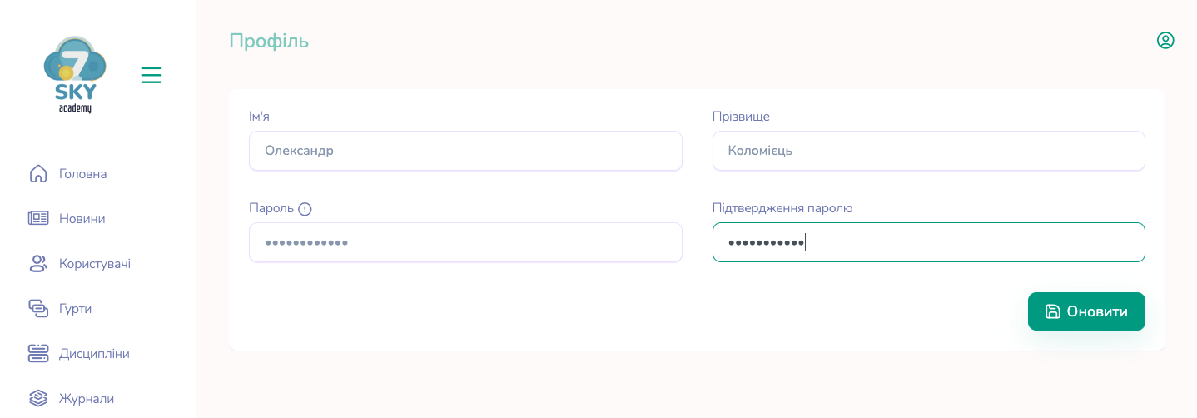
Task: Focus the Прізвище field with Коломієць
Action: [x=929, y=151]
